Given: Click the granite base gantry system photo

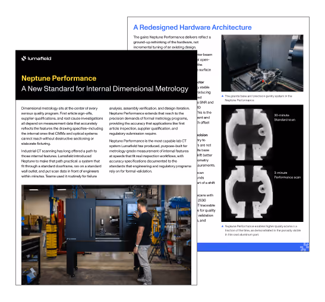Looking at the screenshot, I should tap(262, 63).
